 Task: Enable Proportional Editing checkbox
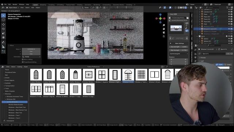(23, 62)
